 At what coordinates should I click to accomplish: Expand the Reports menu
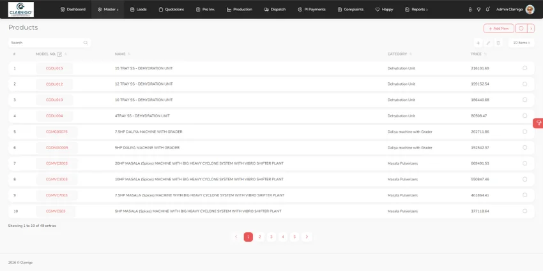point(417,10)
